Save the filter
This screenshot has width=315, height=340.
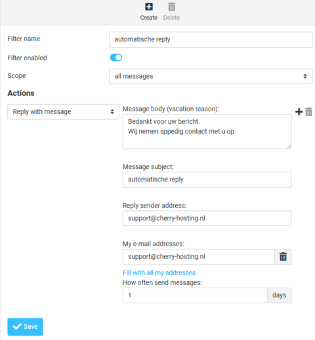pyautogui.click(x=25, y=327)
